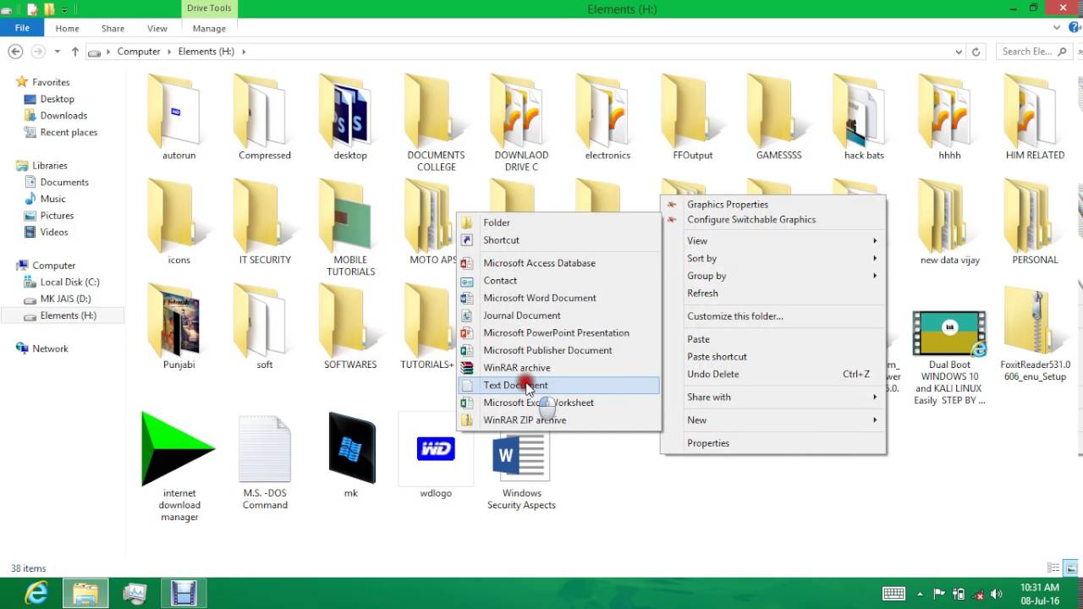Choose Microsoft Word Document entry
The width and height of the screenshot is (1083, 609).
click(x=558, y=298)
